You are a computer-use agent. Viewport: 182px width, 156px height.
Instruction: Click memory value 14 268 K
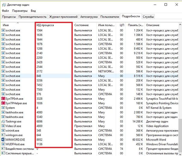(138, 121)
